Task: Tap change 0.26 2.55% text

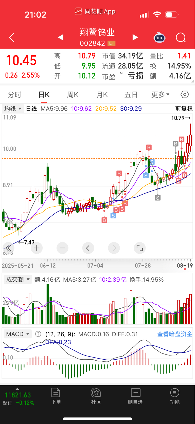Action: pos(22,75)
